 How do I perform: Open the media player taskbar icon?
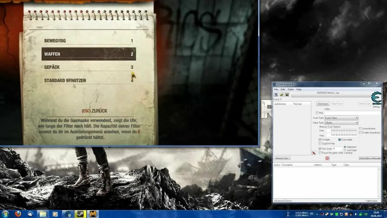(55, 214)
